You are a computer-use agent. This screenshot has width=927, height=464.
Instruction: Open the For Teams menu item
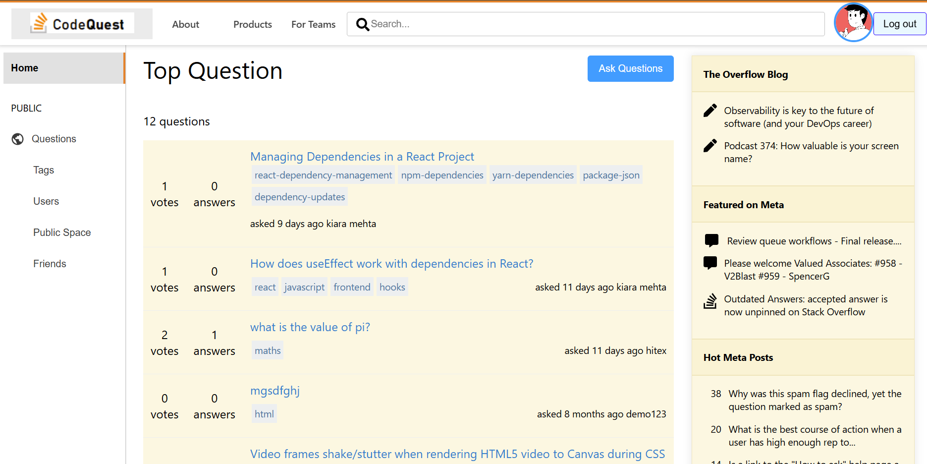point(313,24)
